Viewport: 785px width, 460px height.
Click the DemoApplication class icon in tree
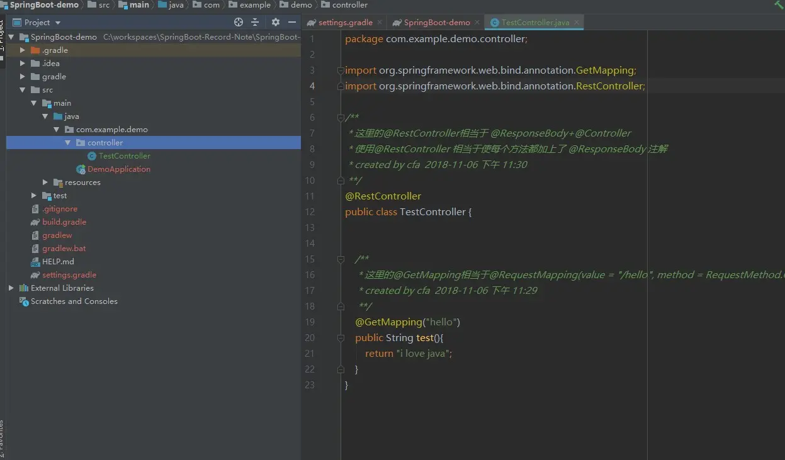(81, 169)
